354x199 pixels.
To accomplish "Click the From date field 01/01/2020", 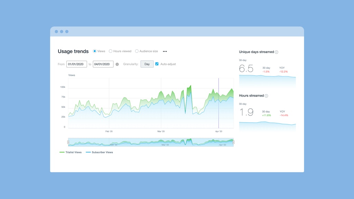I will pos(77,64).
